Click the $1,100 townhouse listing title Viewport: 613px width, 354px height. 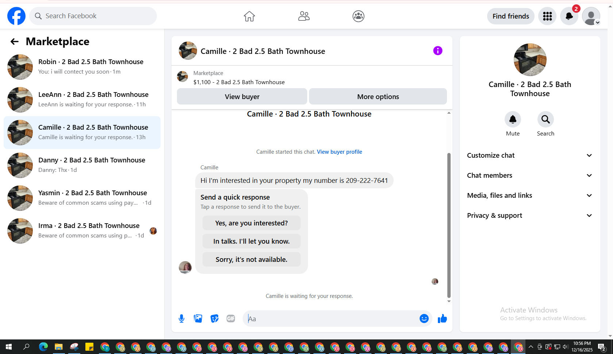[x=239, y=82]
